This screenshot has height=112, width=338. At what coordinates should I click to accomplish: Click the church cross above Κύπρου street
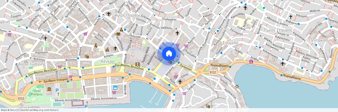(115, 48)
